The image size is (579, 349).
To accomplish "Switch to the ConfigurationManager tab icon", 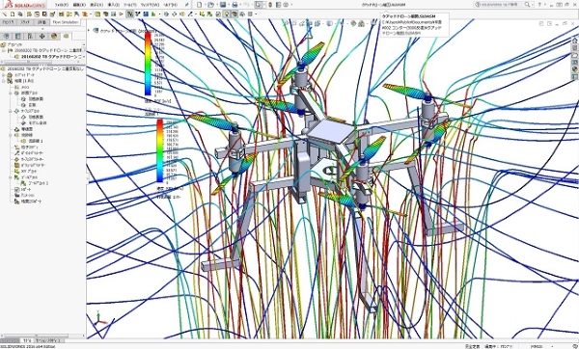I will pos(30,37).
